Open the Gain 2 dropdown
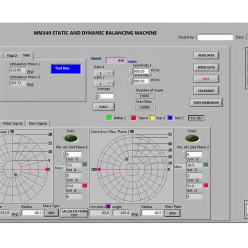Screen dimensions: 248x248 point(104,84)
